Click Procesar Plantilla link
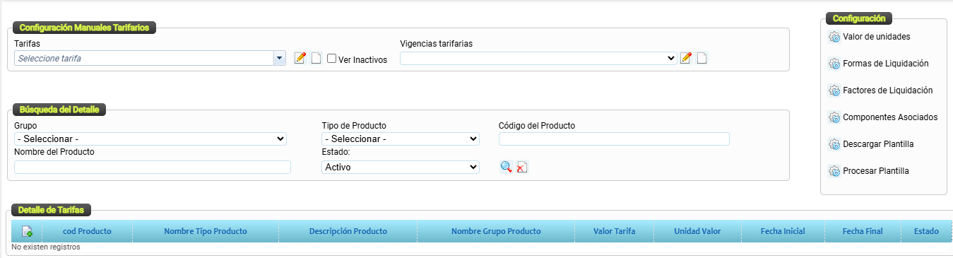Image resolution: width=953 pixels, height=258 pixels. [x=875, y=171]
